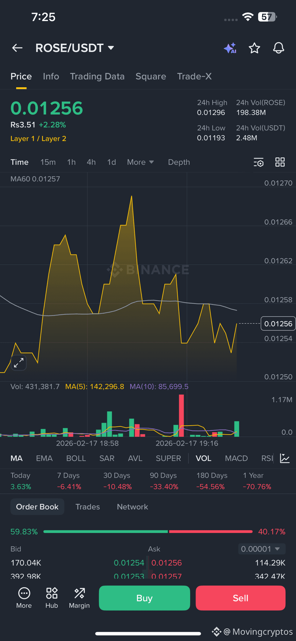This screenshot has height=641, width=296.
Task: Show the Depth chart
Action: [x=179, y=162]
